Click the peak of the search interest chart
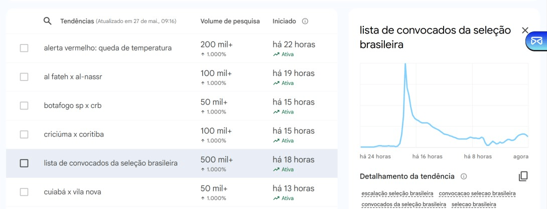Screen dimensions: 547x209 [x=405, y=64]
